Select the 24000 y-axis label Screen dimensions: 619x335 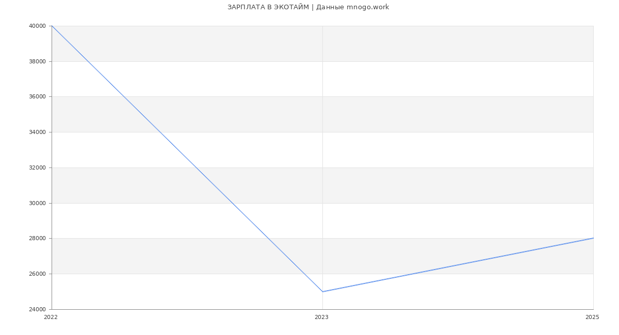[38, 309]
